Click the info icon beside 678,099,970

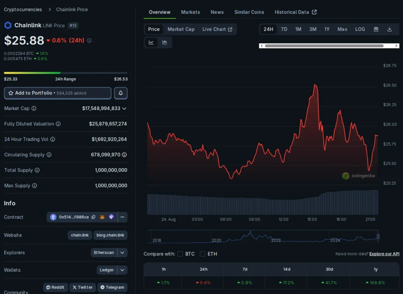click(124, 154)
